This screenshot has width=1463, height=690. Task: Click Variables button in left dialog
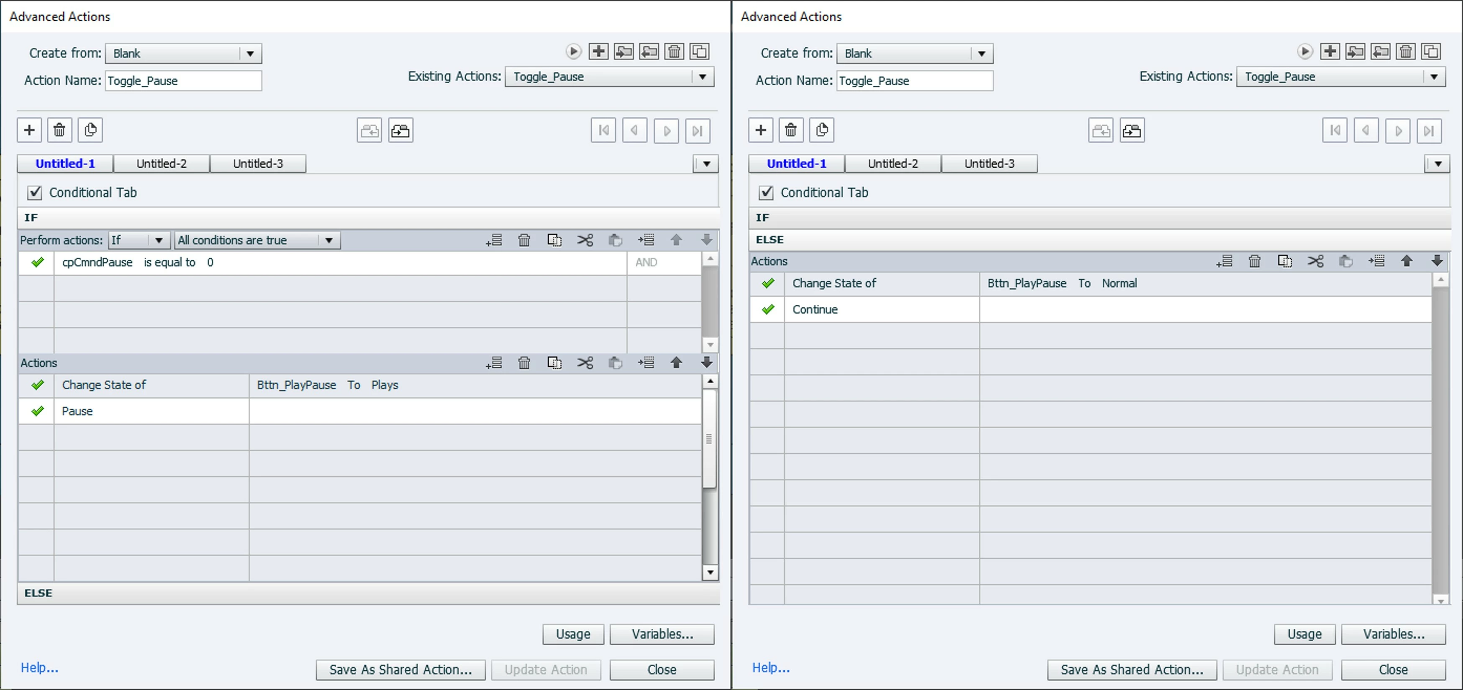click(662, 634)
